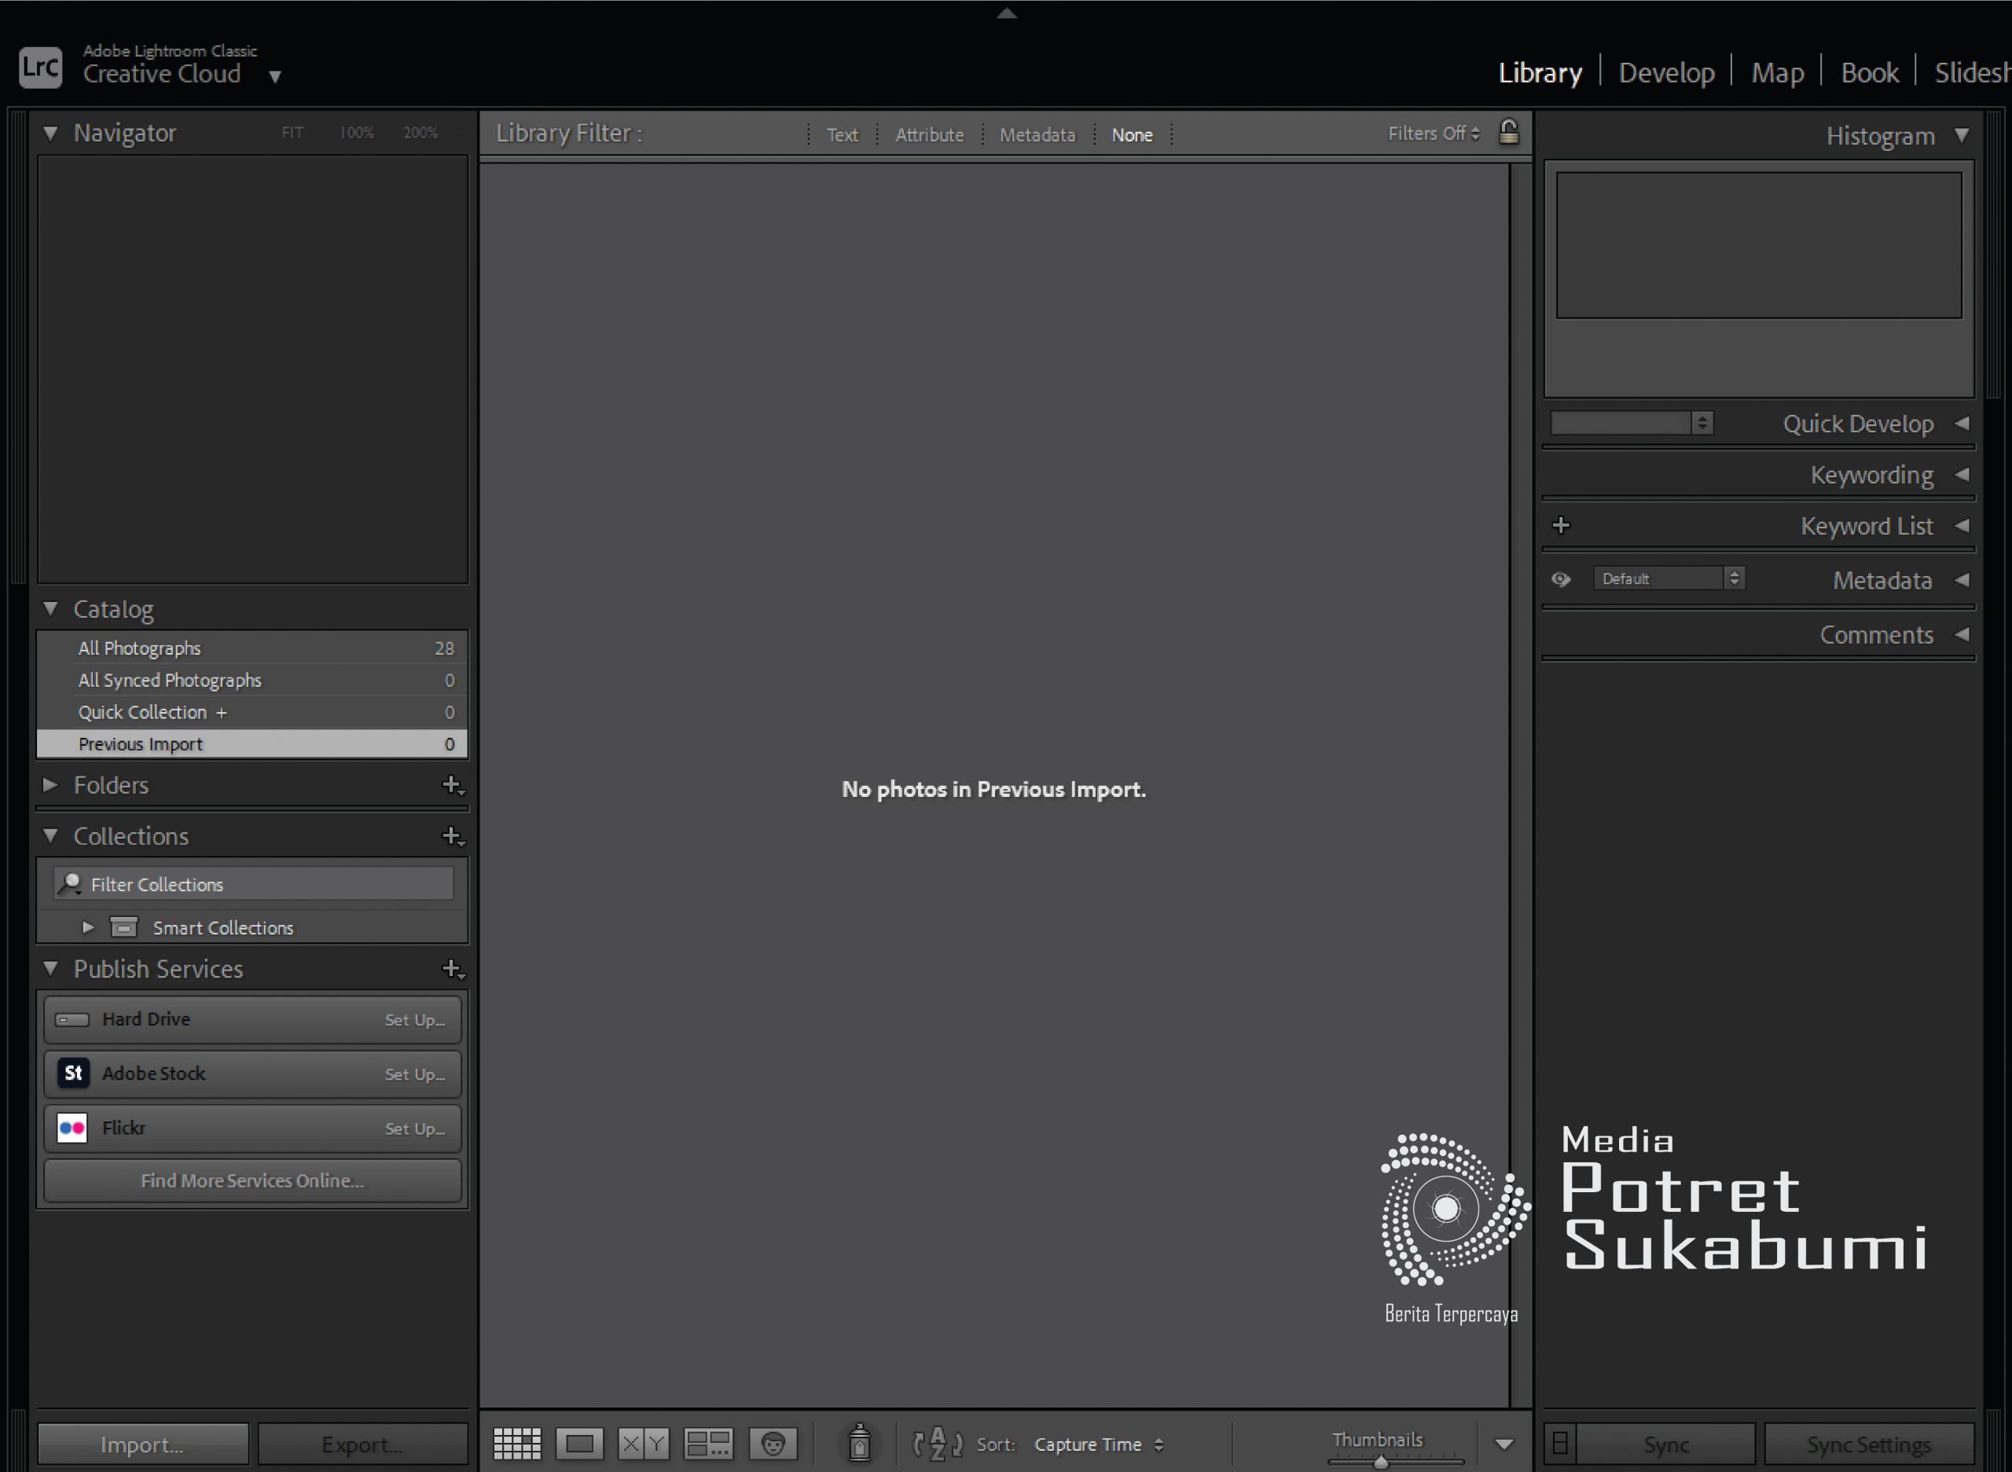Toggle sort direction A-Z icon
This screenshot has height=1472, width=2012.
(x=938, y=1444)
